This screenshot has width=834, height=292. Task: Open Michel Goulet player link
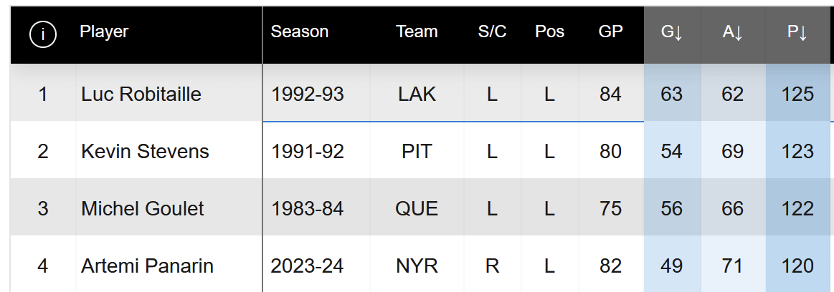[x=143, y=208]
